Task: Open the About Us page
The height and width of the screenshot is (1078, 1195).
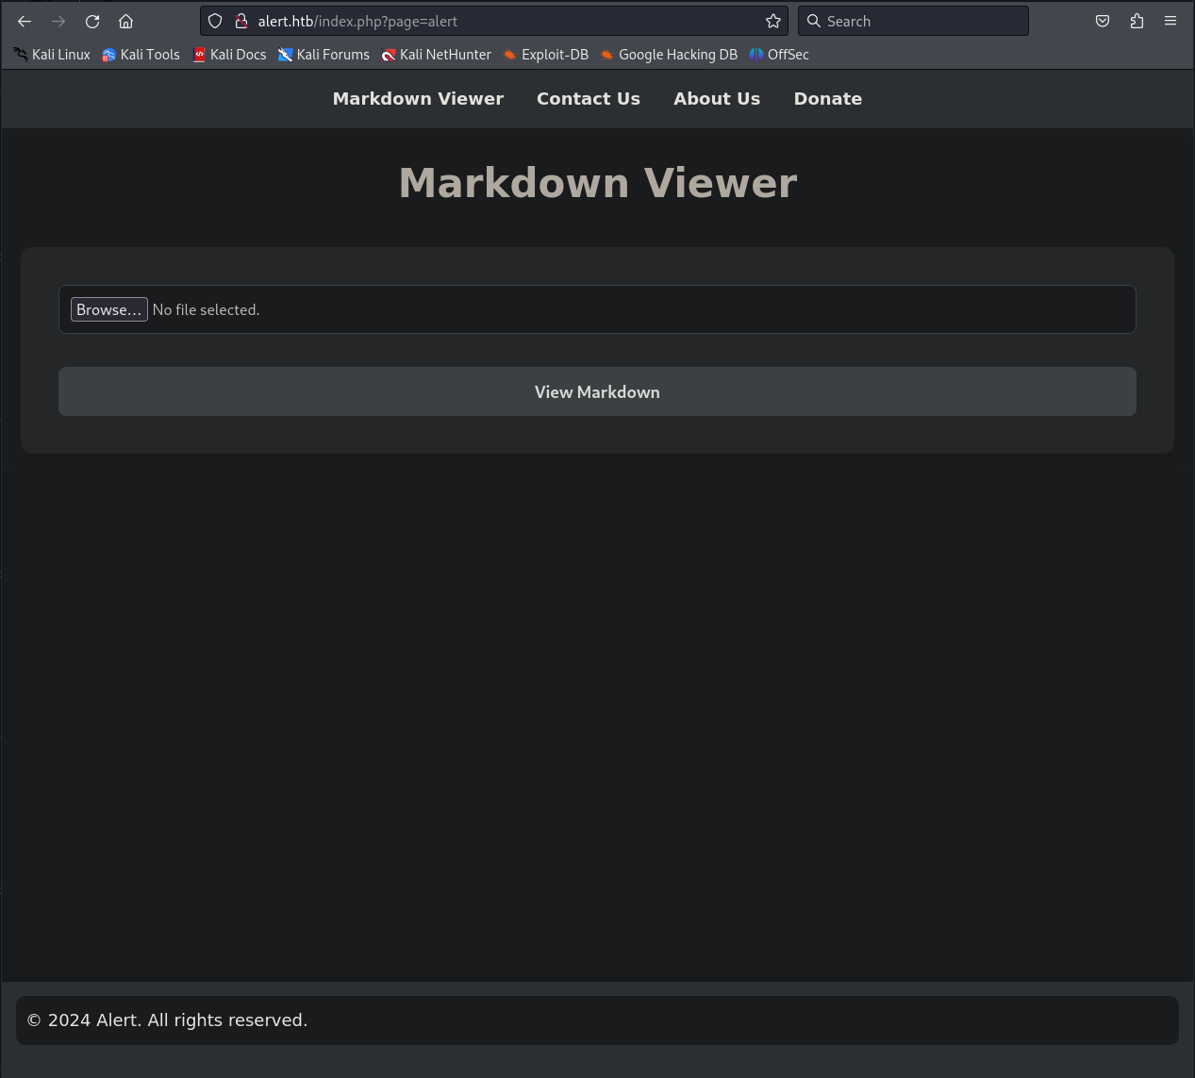Action: pyautogui.click(x=716, y=99)
